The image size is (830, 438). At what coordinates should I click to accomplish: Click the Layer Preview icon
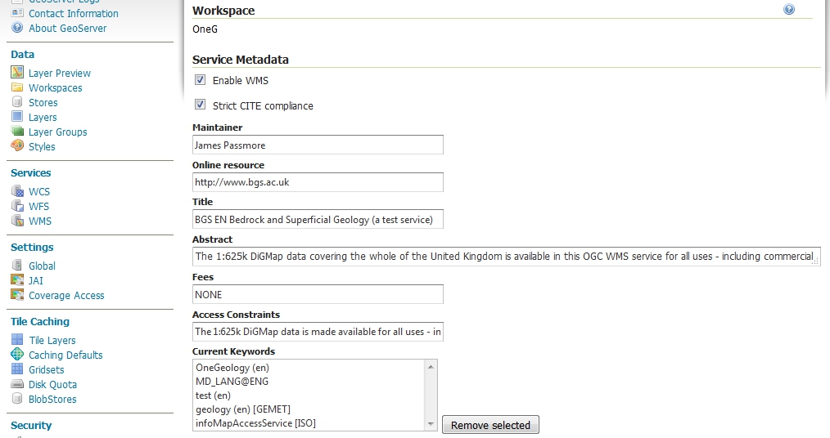(17, 73)
